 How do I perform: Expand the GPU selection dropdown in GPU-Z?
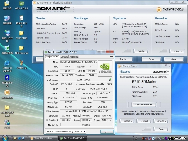[84, 132]
